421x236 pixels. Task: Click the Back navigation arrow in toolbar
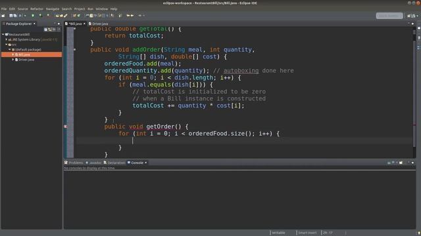coord(128,16)
